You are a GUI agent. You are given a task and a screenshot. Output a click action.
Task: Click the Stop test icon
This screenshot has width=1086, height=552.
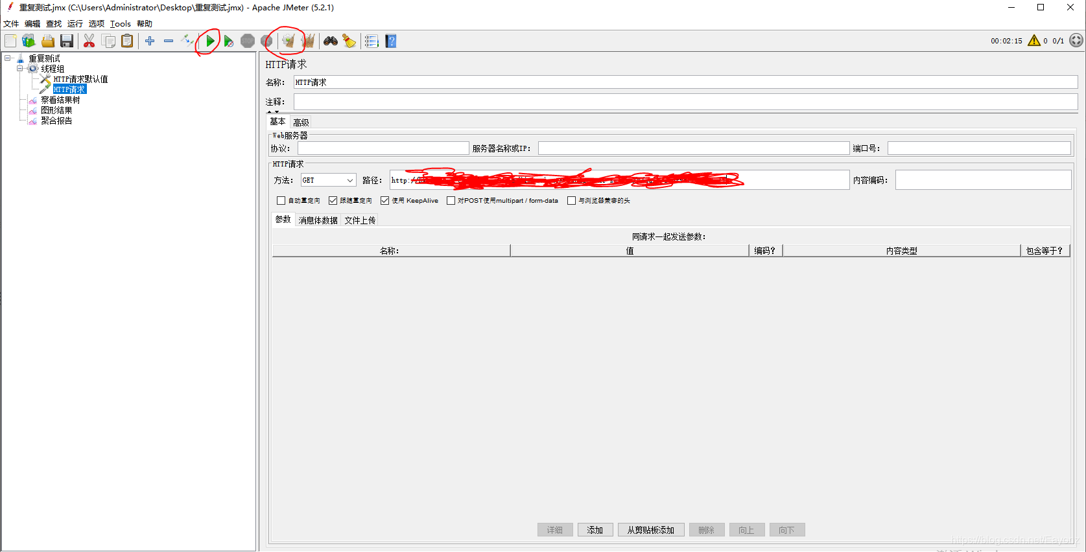[248, 41]
